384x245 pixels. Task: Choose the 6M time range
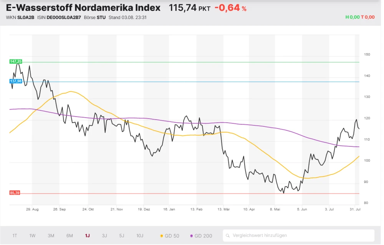tap(70, 236)
